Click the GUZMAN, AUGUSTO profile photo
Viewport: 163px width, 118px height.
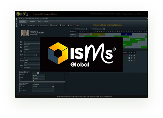click(x=25, y=33)
